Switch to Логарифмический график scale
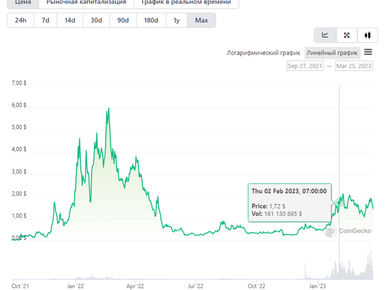The image size is (385, 290). [264, 53]
